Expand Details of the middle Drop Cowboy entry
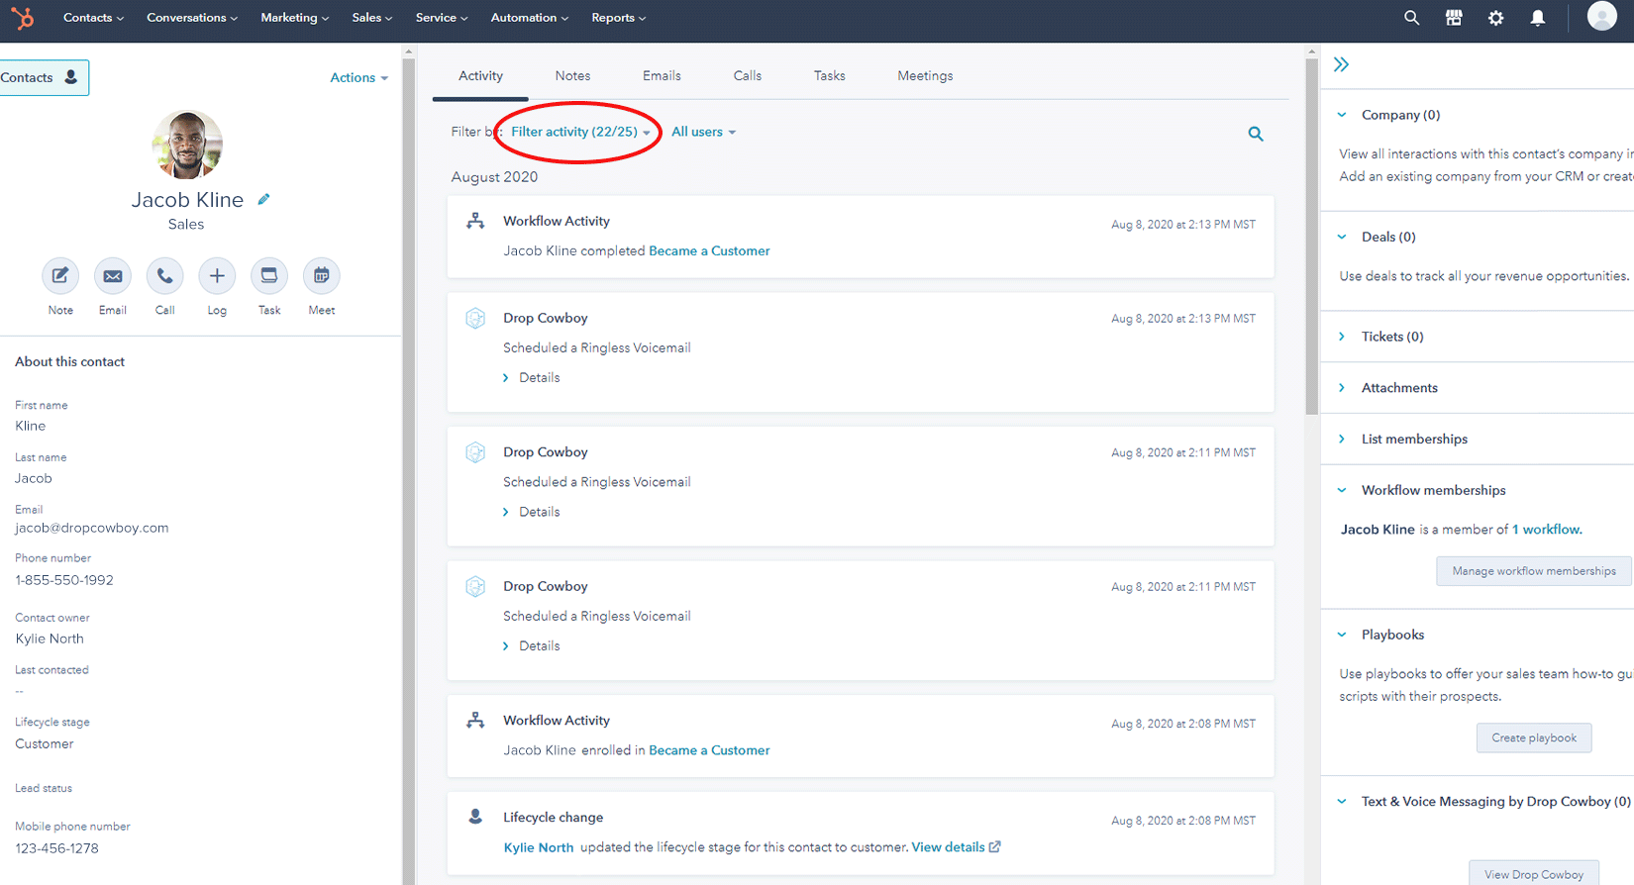 pyautogui.click(x=532, y=512)
